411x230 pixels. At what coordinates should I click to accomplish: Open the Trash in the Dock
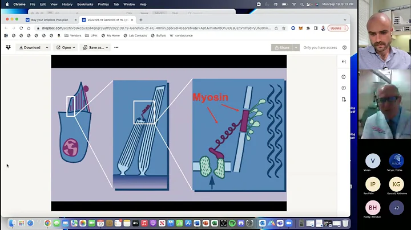[x=345, y=223]
